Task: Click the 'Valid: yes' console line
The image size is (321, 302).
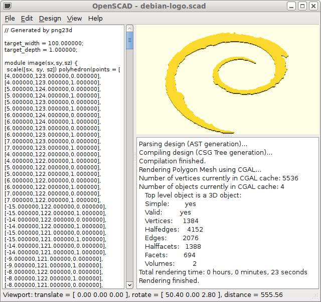Action: pos(168,213)
